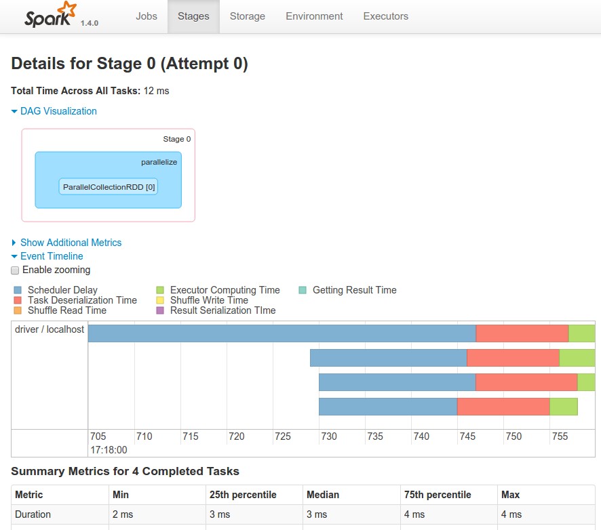Open the Jobs tab
601x530 pixels.
[146, 16]
